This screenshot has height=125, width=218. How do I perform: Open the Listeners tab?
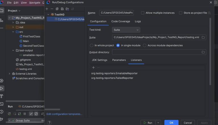pyautogui.click(x=136, y=60)
